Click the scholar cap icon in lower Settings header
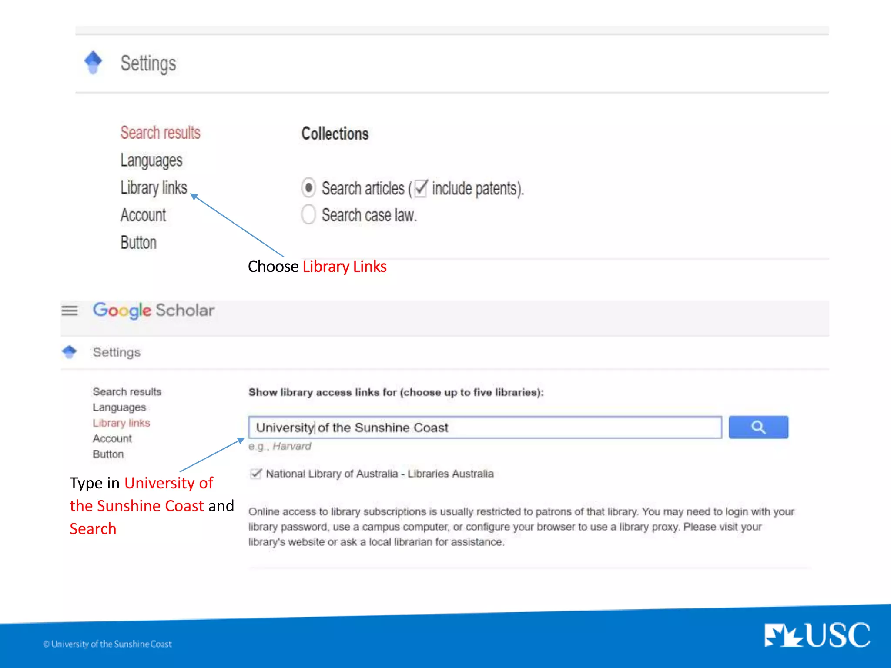891x668 pixels. (70, 352)
